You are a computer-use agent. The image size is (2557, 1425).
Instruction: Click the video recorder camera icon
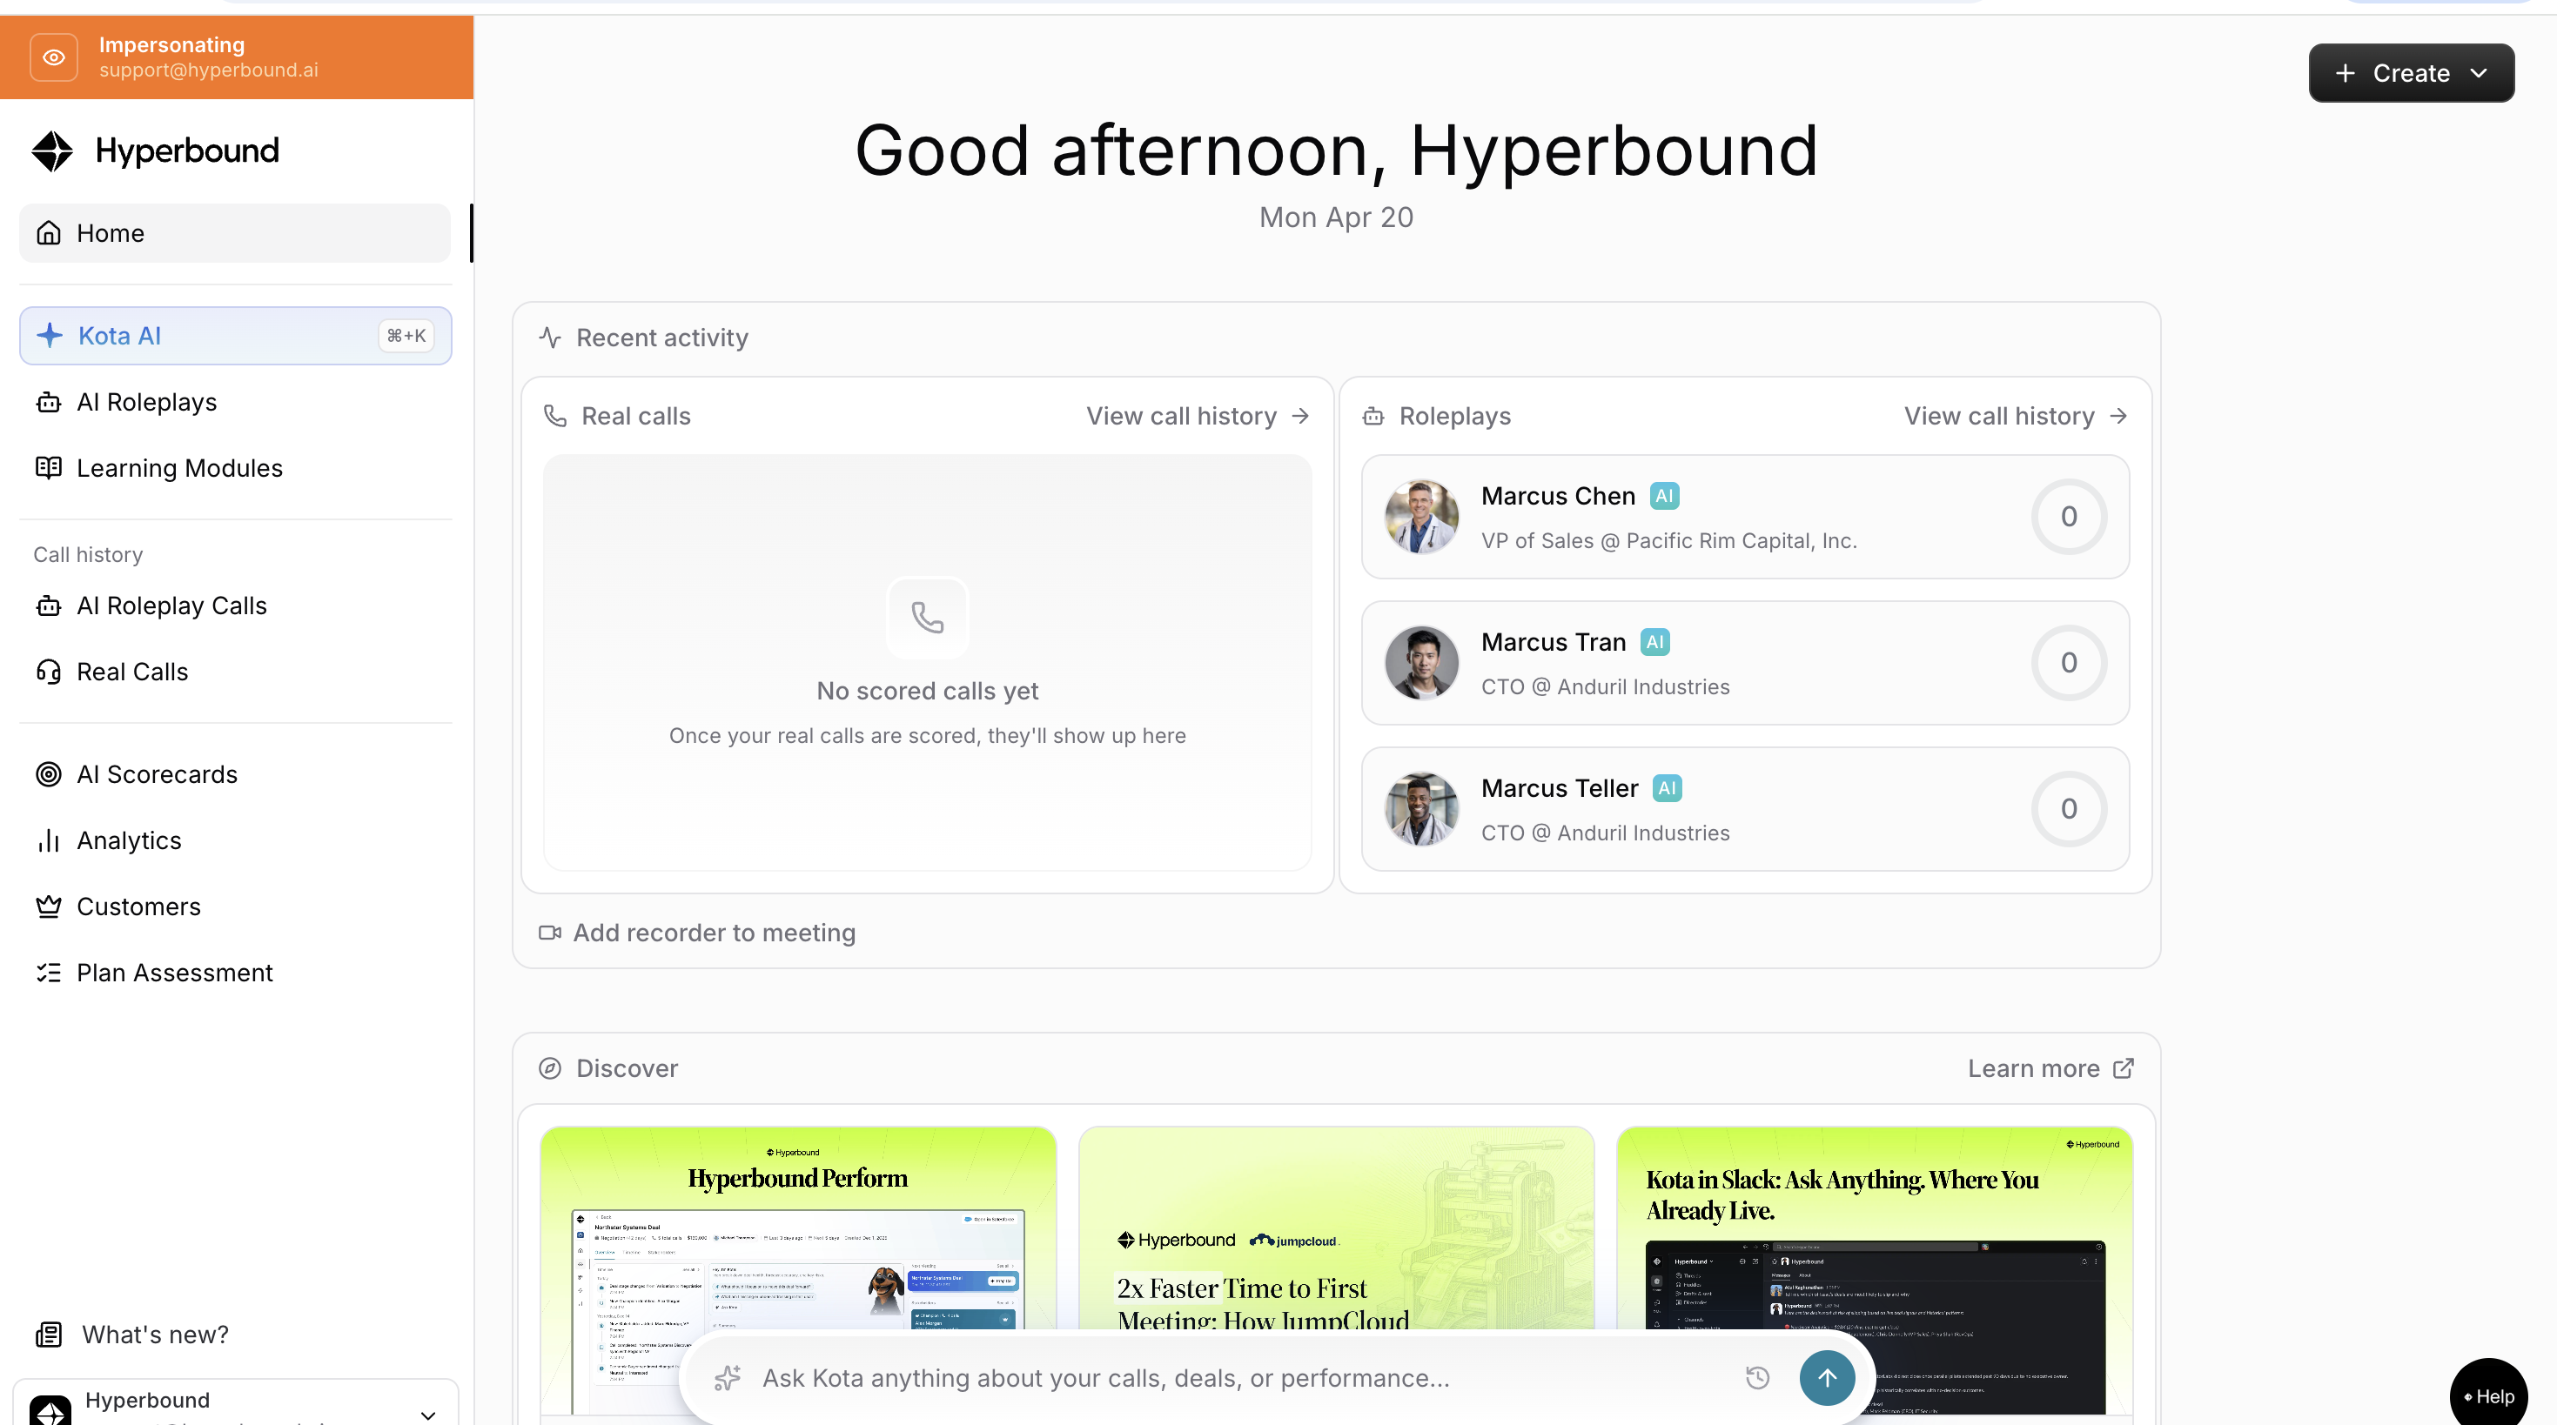(x=550, y=933)
